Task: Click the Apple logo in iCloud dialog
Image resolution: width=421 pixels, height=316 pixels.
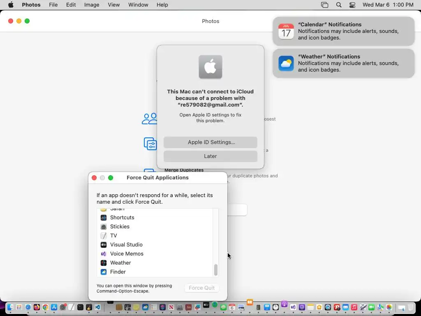Action: point(210,67)
